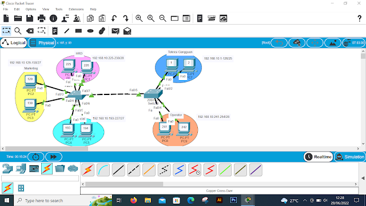Open the Edit menu

pyautogui.click(x=17, y=9)
